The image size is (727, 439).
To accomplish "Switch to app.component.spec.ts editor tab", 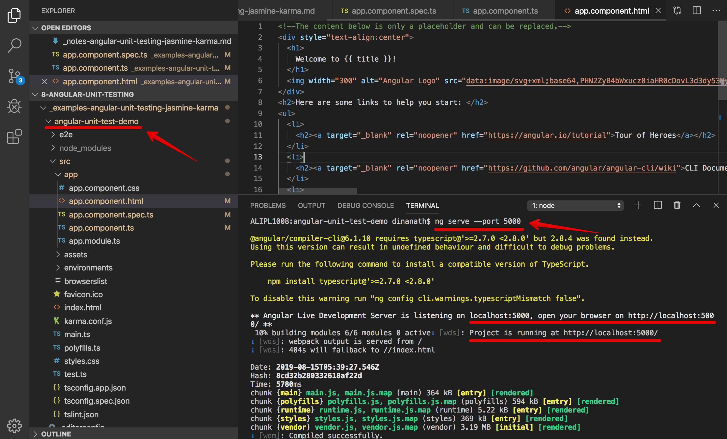I will point(393,11).
